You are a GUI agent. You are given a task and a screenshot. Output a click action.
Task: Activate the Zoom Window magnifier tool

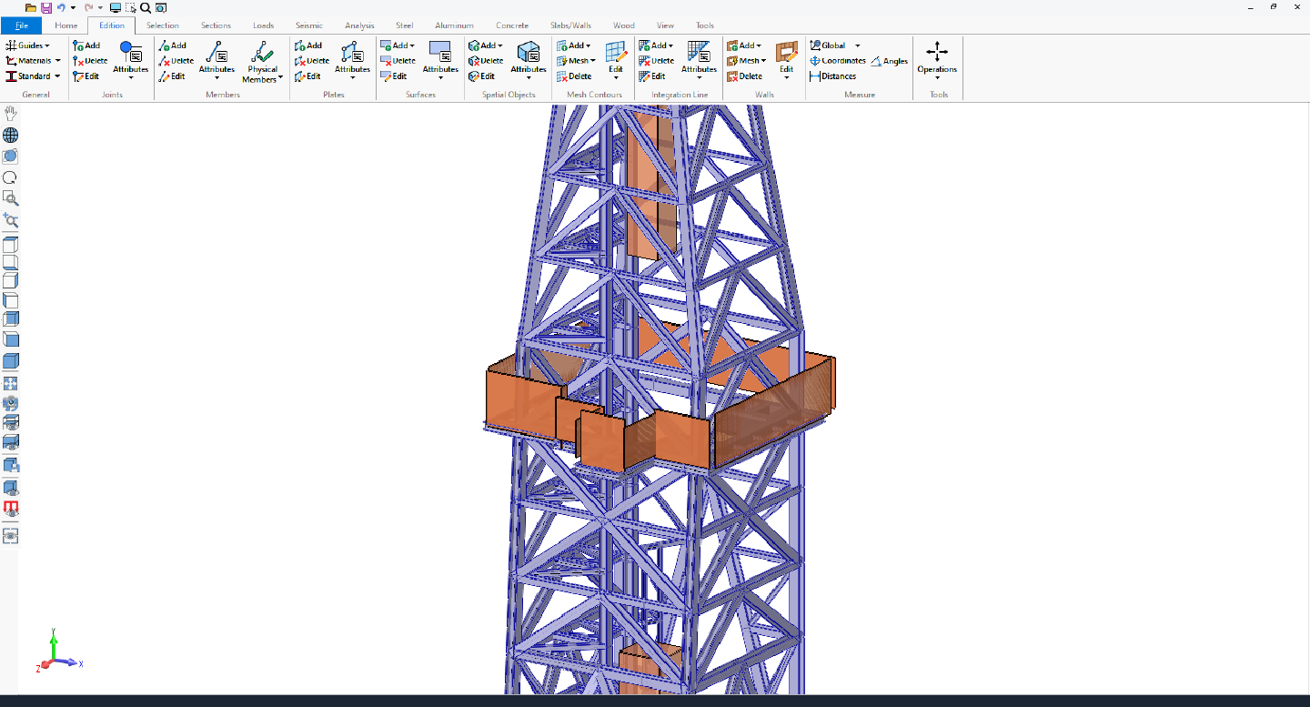point(9,198)
